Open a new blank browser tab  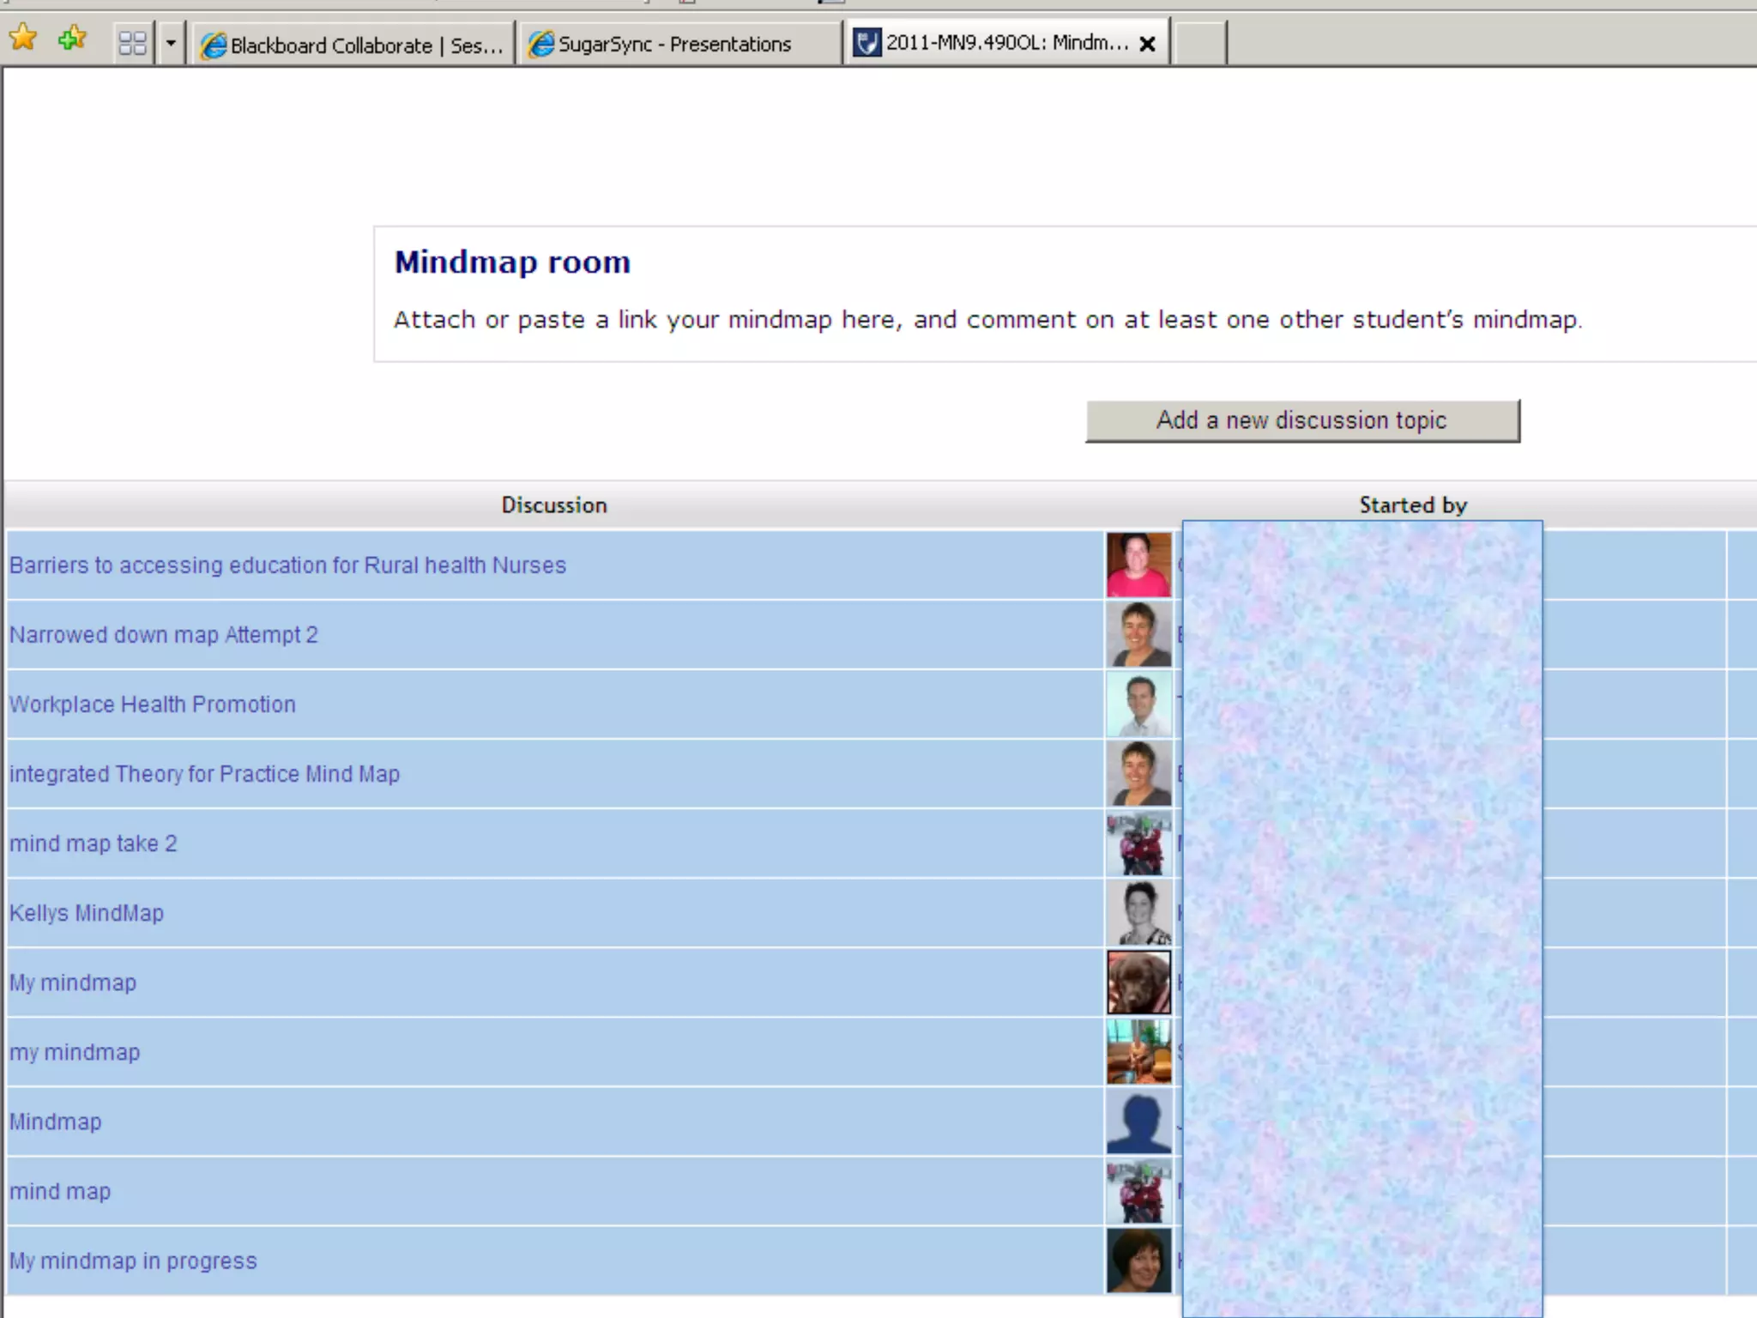point(1199,43)
